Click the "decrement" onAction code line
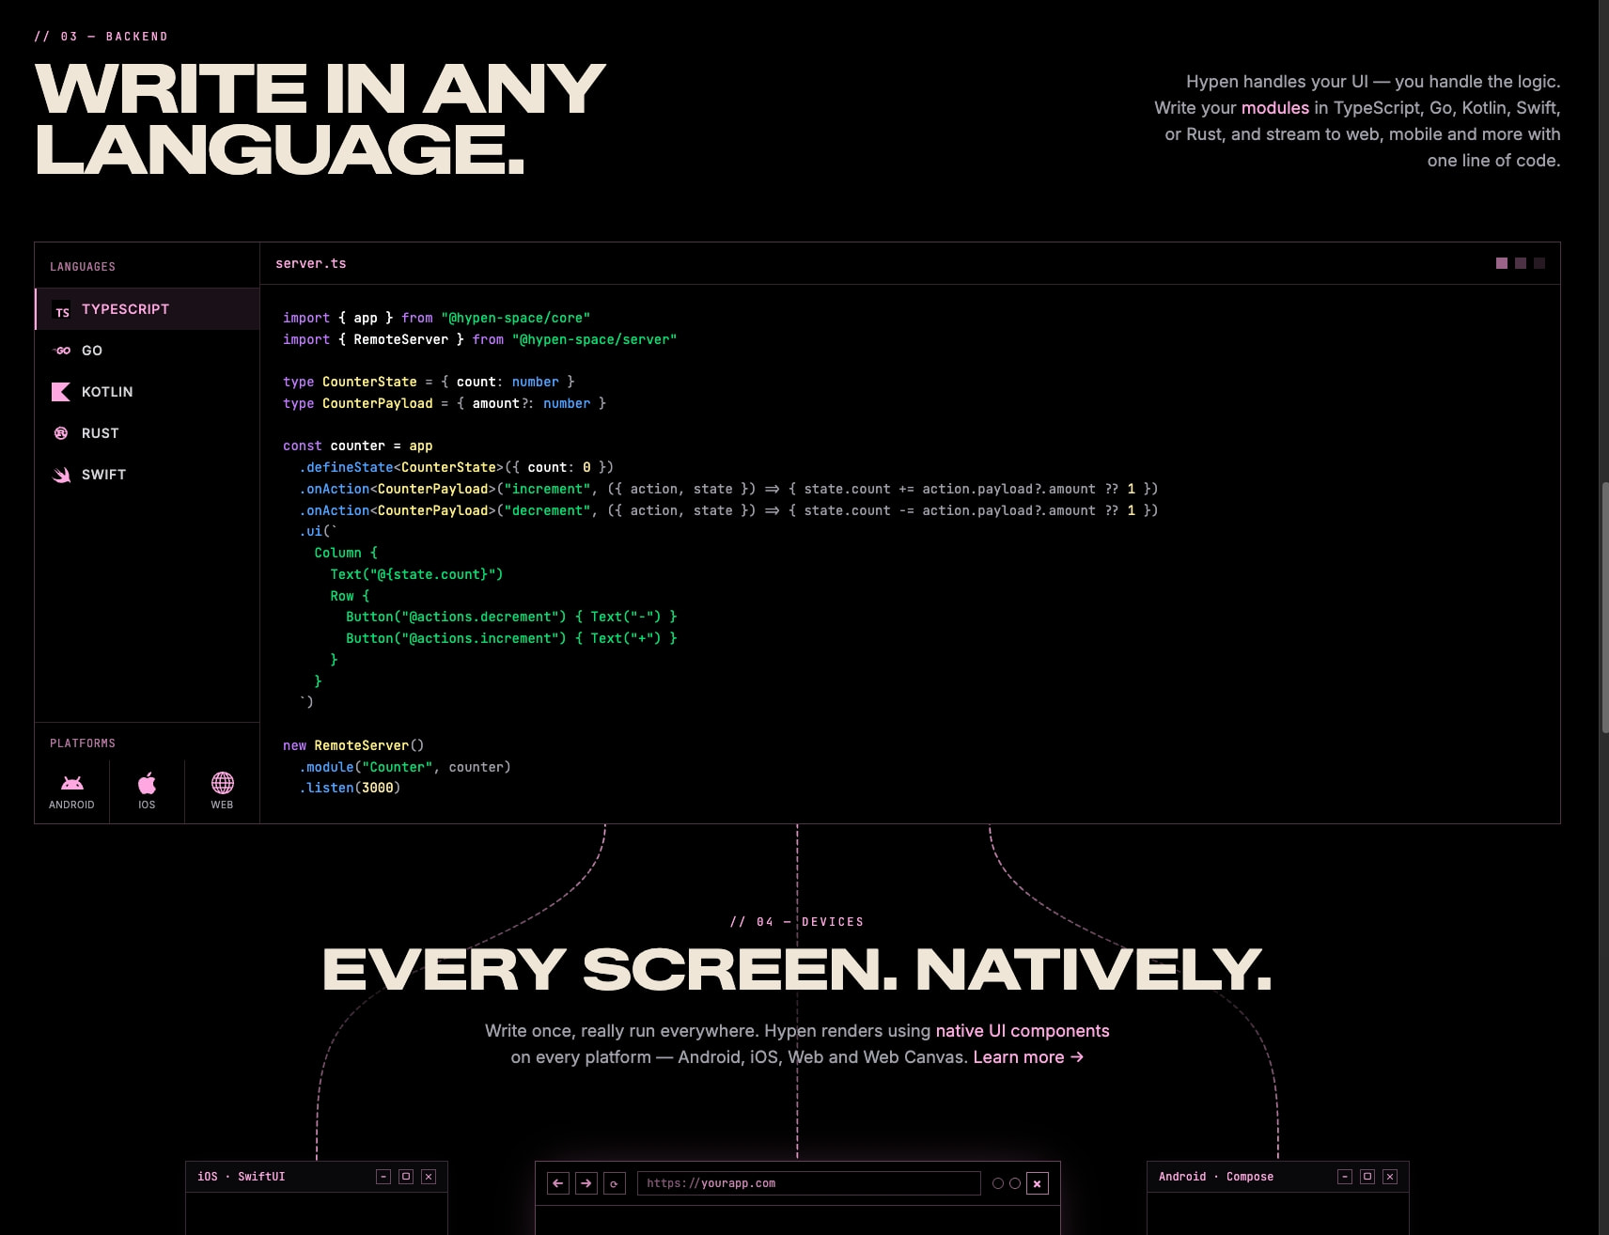1609x1235 pixels. [728, 510]
